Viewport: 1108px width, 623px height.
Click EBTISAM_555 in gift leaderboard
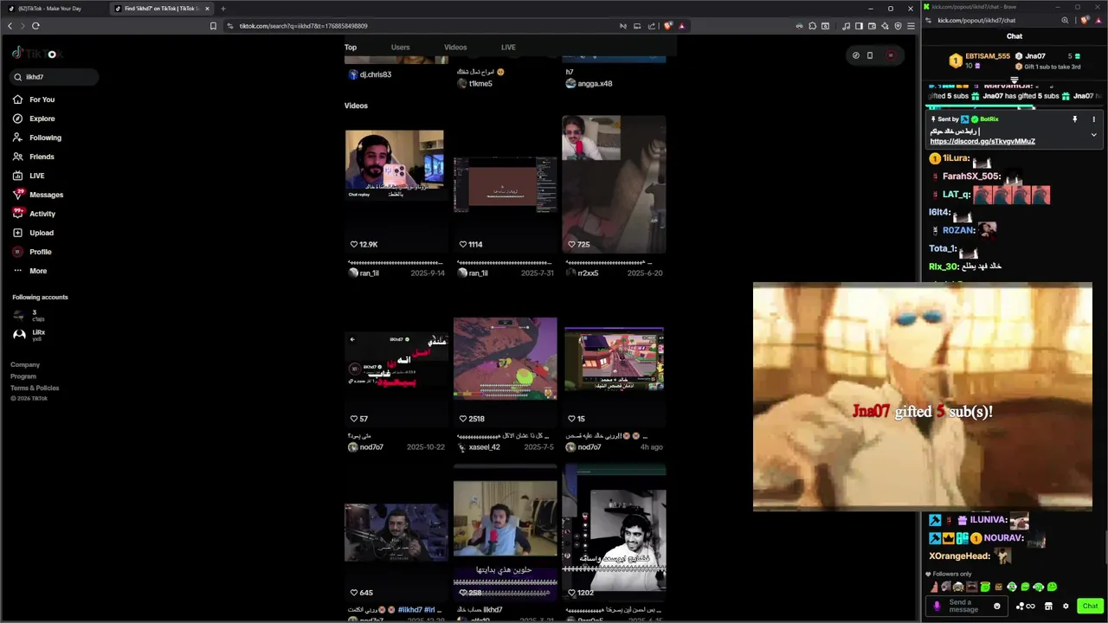(x=988, y=56)
